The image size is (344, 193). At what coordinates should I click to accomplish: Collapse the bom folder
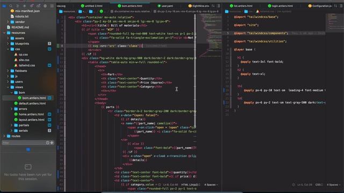(12, 93)
